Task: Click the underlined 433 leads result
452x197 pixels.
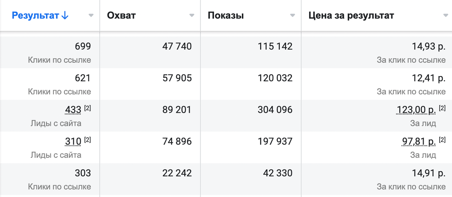Action: [73, 110]
